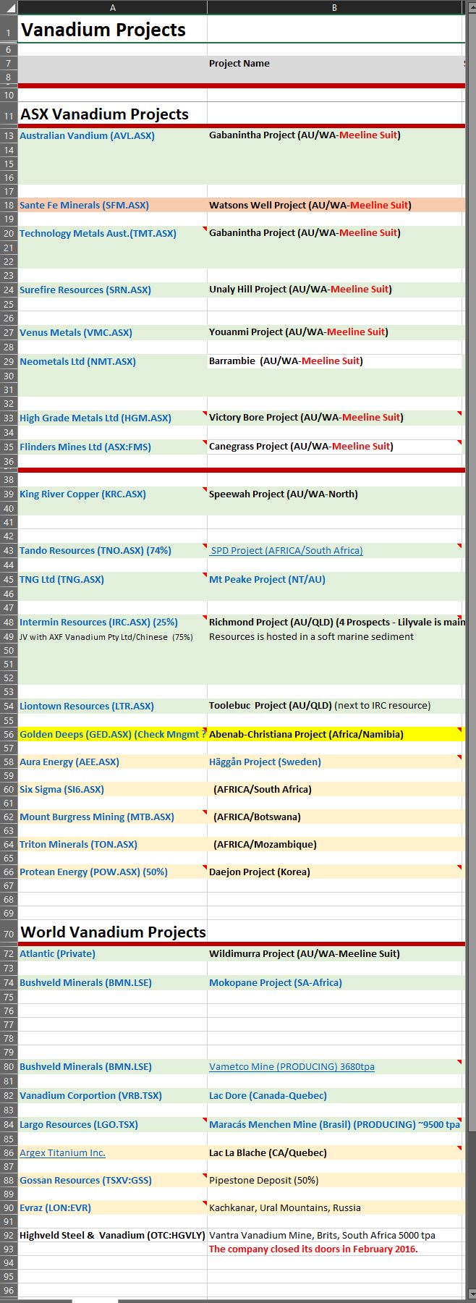The image size is (476, 1303).
Task: Select cell 'Barrambie (AU/WA-Meeline Suit)'
Action: tap(335, 361)
